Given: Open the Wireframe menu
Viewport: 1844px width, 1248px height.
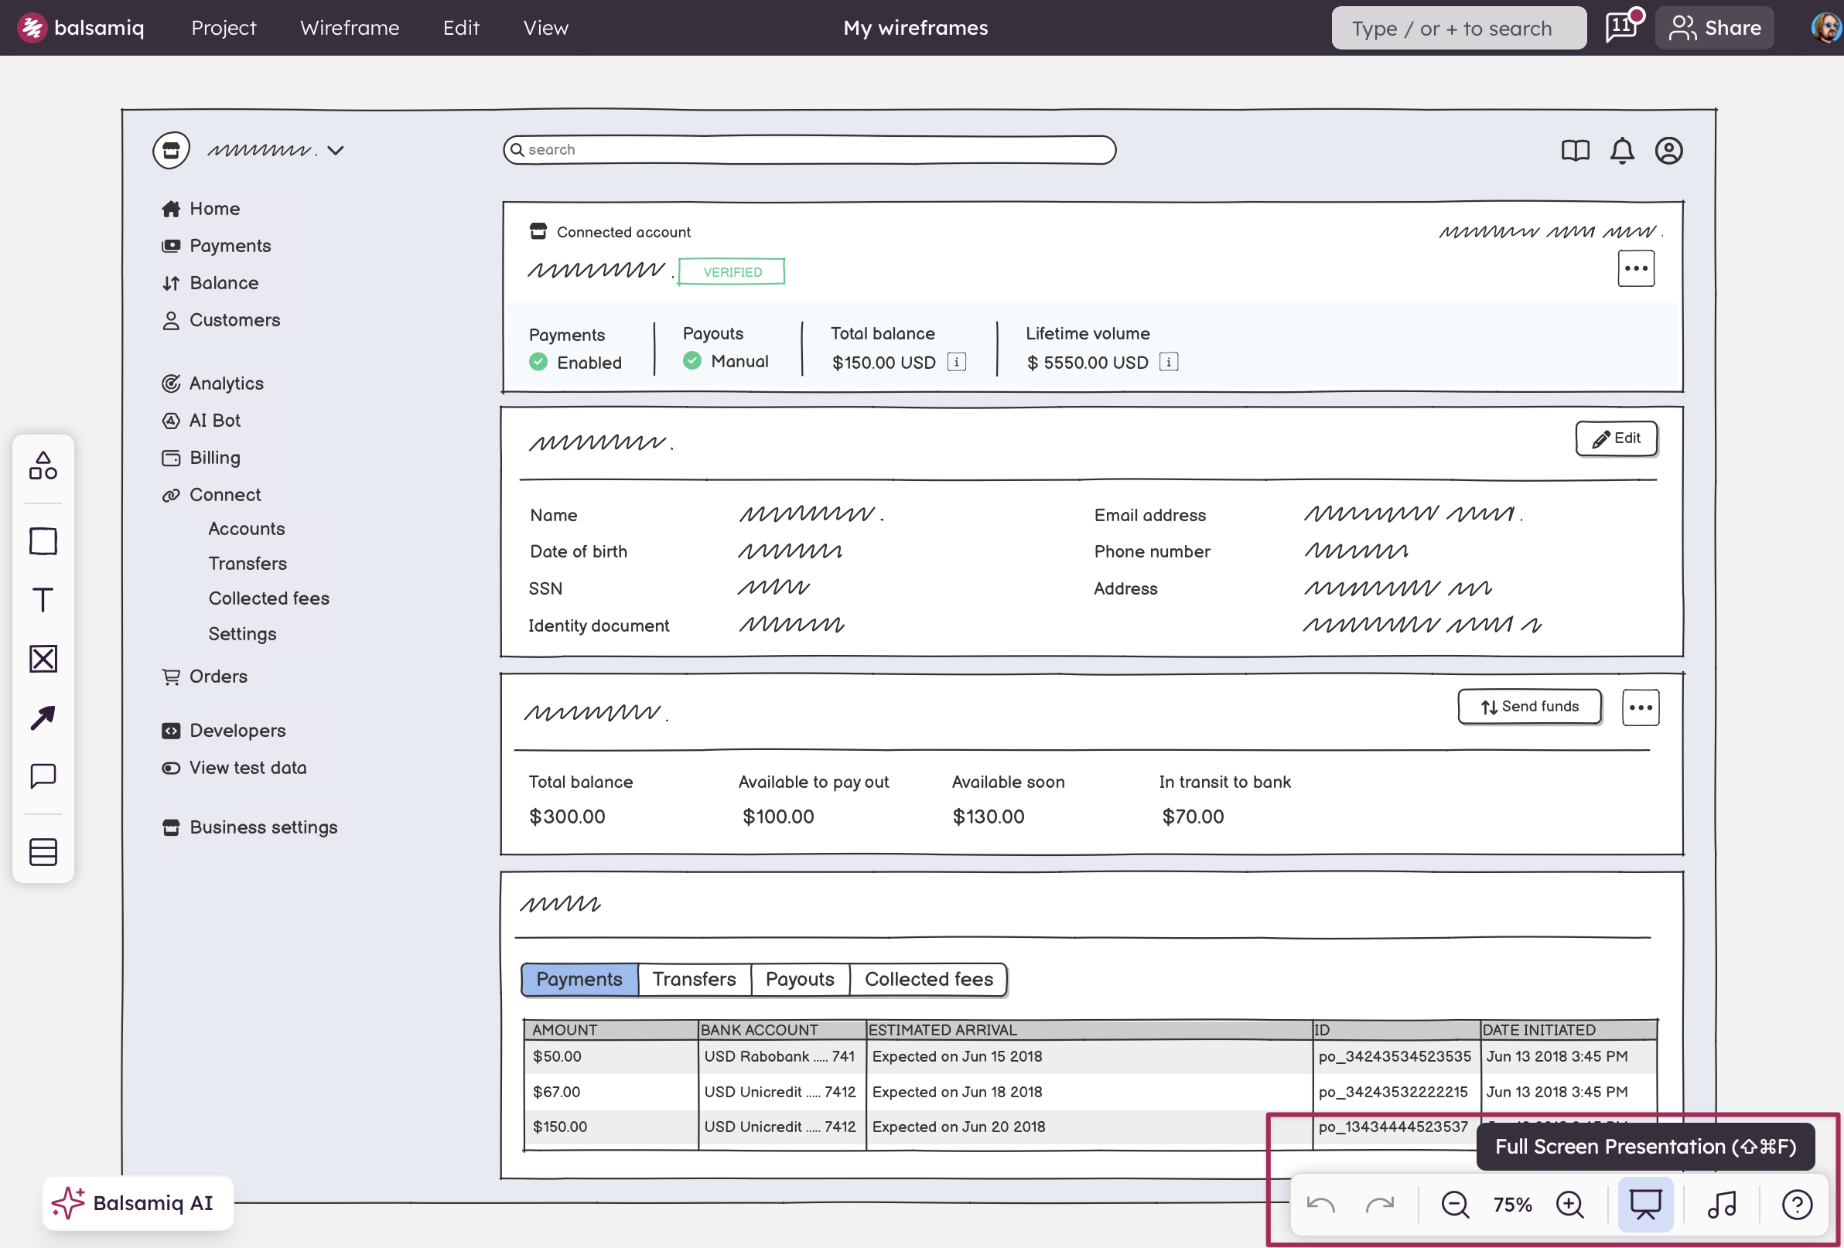Looking at the screenshot, I should pyautogui.click(x=350, y=28).
